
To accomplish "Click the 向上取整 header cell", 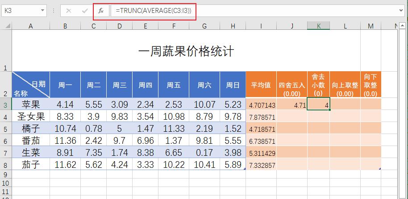I will (345, 85).
